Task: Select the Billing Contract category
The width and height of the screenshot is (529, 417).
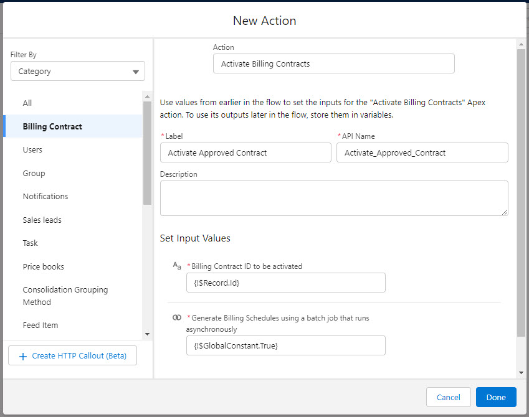Action: (52, 126)
